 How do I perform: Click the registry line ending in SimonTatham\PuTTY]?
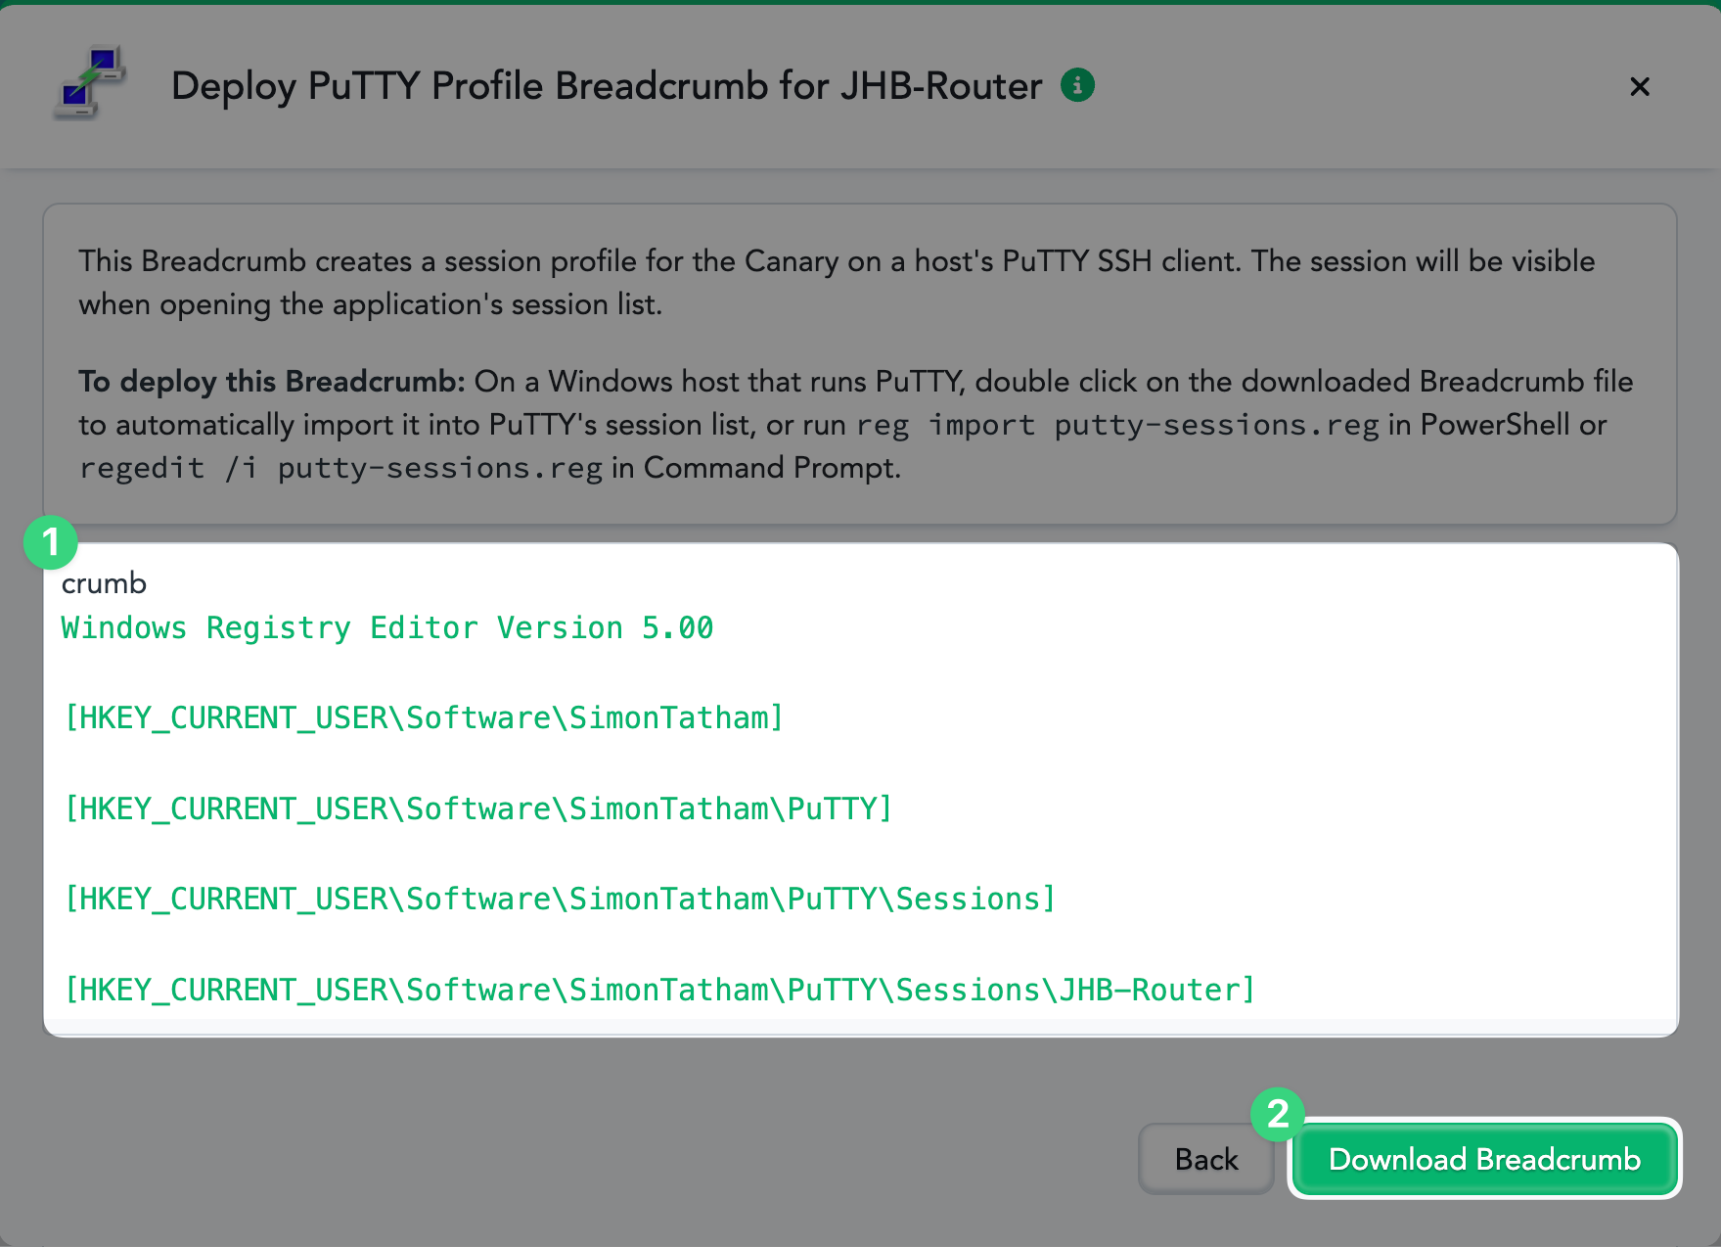click(x=478, y=809)
